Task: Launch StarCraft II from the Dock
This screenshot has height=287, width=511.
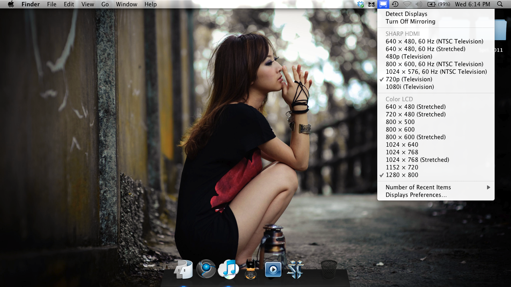Action: click(x=295, y=269)
